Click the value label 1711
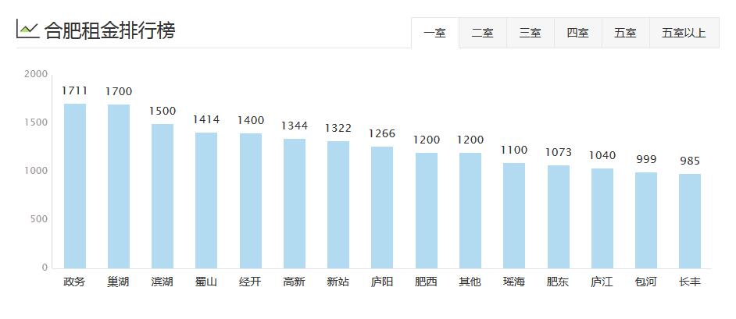This screenshot has width=736, height=319. [75, 90]
